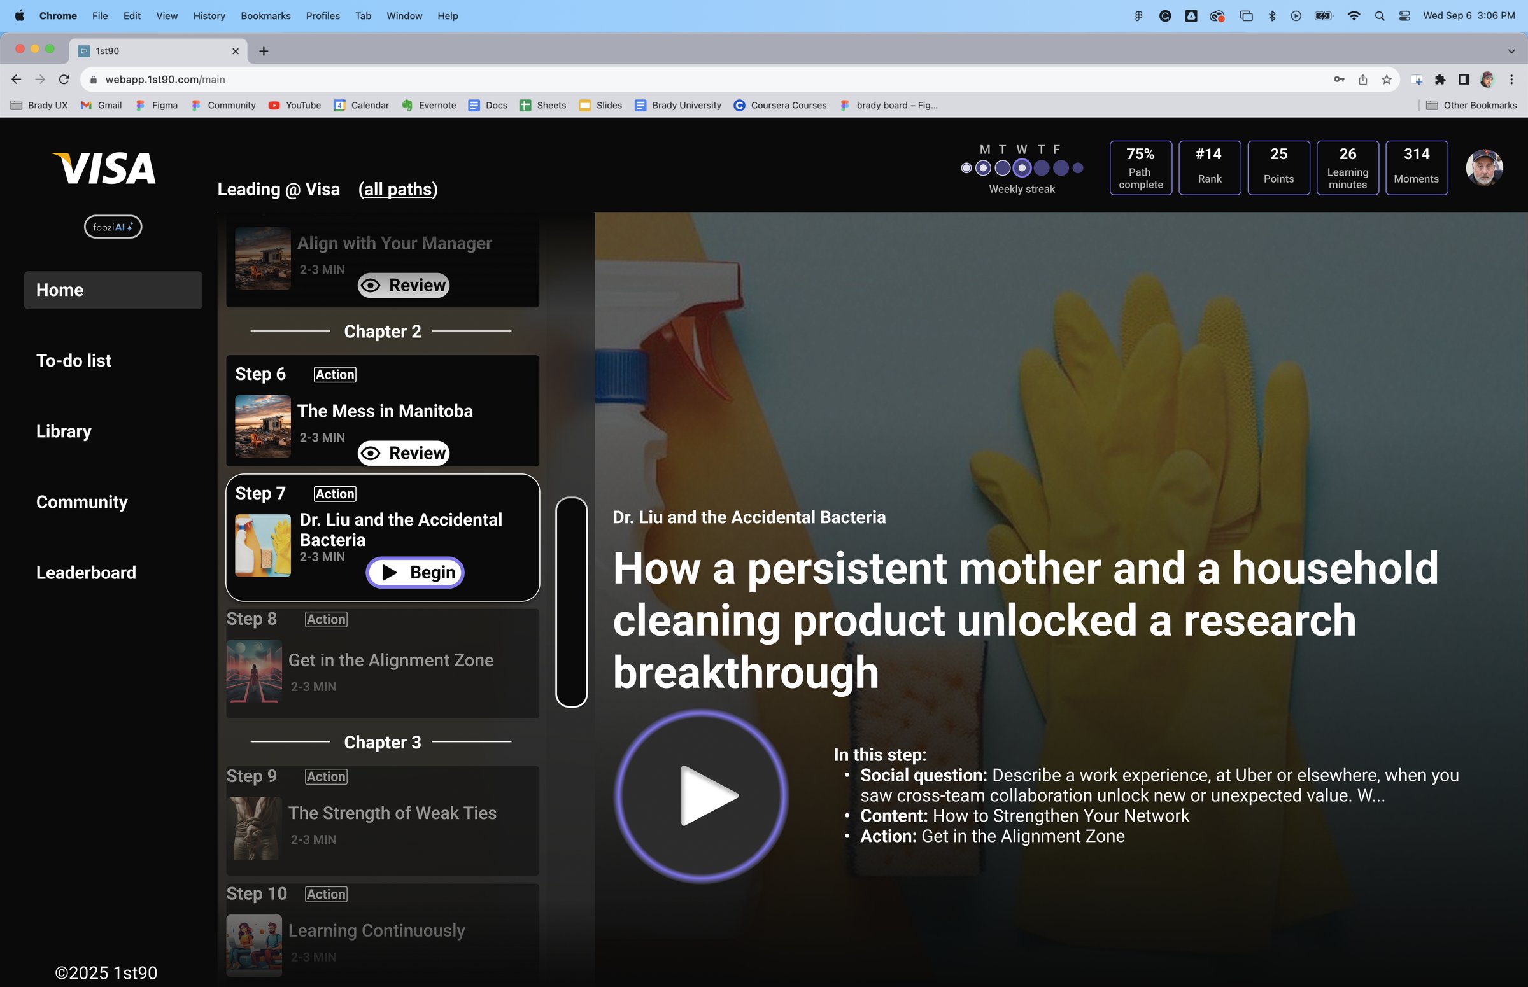The image size is (1528, 987).
Task: Select the Home navigation item
Action: (113, 290)
